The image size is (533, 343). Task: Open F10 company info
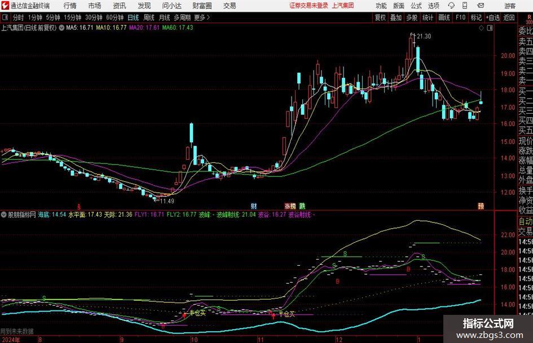[460, 17]
